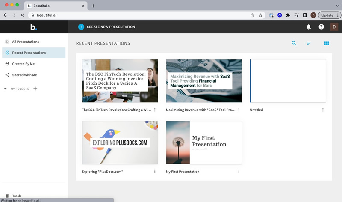Click the blue plus icon for new presentation

[x=81, y=27]
